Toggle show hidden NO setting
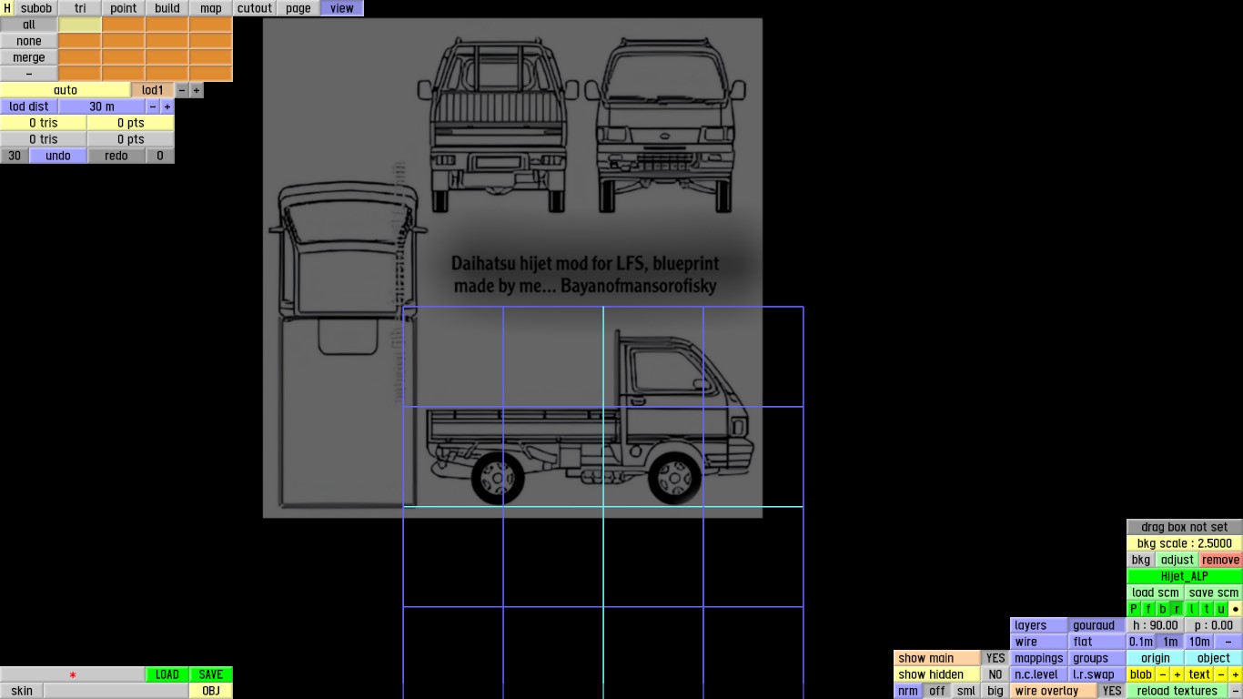Image resolution: width=1243 pixels, height=699 pixels. tap(995, 674)
